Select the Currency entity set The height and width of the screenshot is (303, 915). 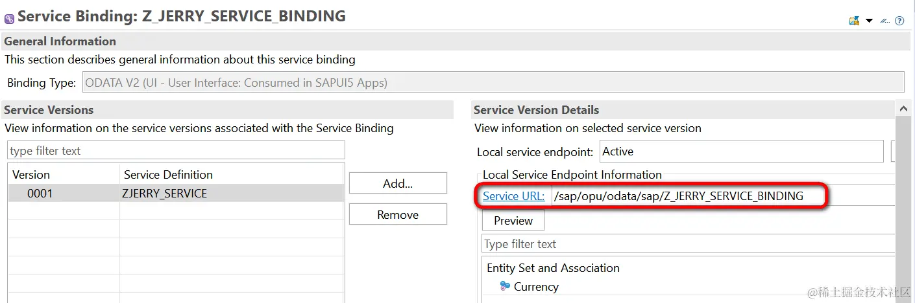pos(536,286)
